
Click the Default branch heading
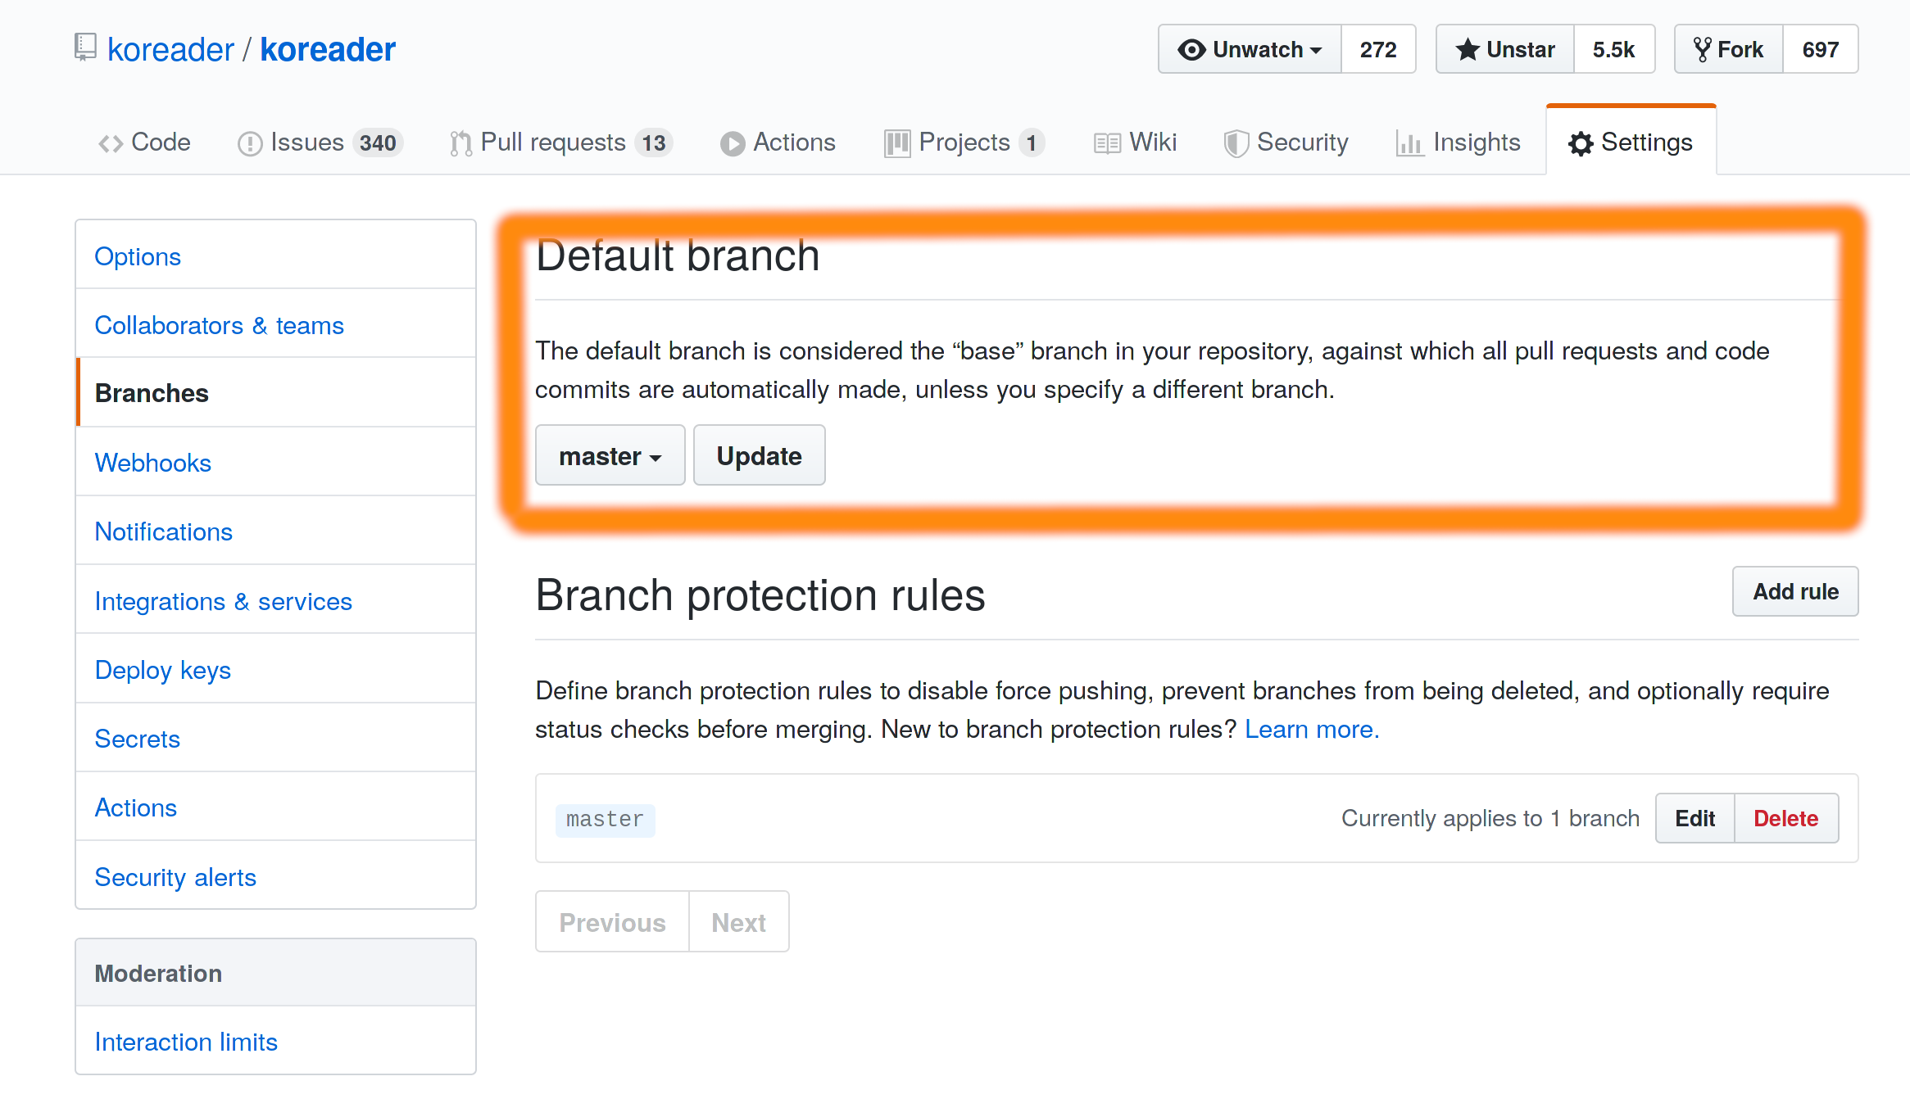tap(678, 256)
